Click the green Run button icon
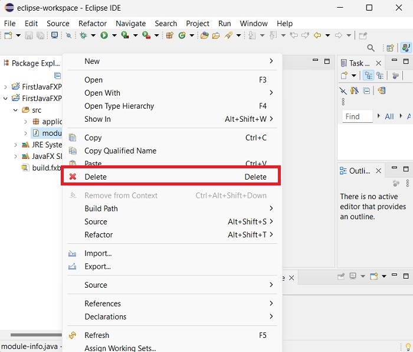 [104, 35]
